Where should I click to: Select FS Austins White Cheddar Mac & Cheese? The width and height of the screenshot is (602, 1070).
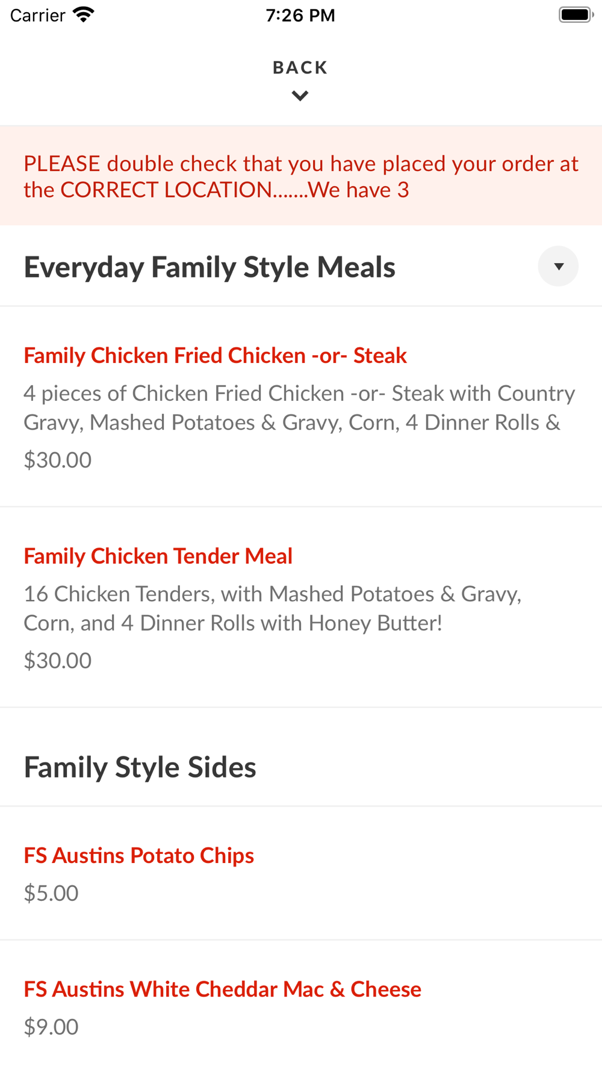[x=301, y=1006]
